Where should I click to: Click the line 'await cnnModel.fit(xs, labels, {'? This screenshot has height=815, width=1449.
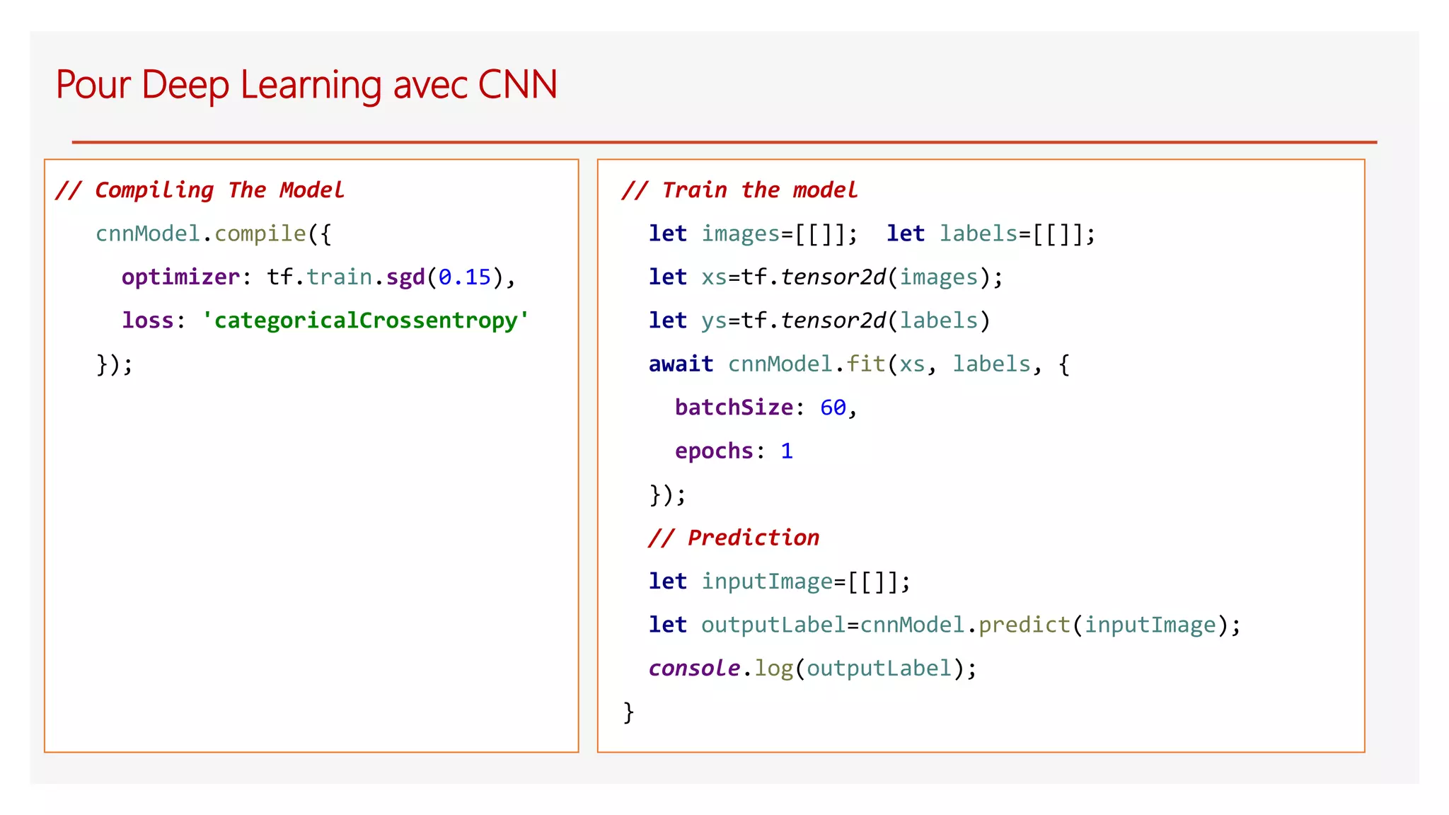pyautogui.click(x=859, y=364)
